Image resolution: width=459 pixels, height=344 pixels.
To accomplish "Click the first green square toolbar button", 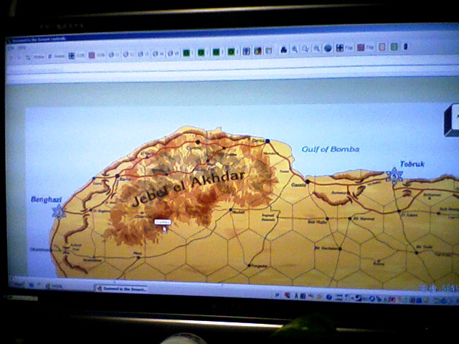I will point(186,53).
